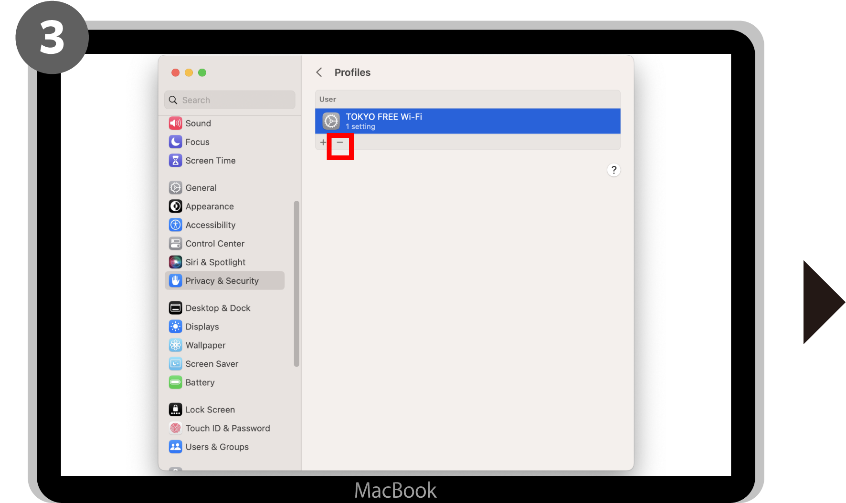Click the sidebar vertical scrollbar
This screenshot has width=846, height=503.
pos(296,284)
